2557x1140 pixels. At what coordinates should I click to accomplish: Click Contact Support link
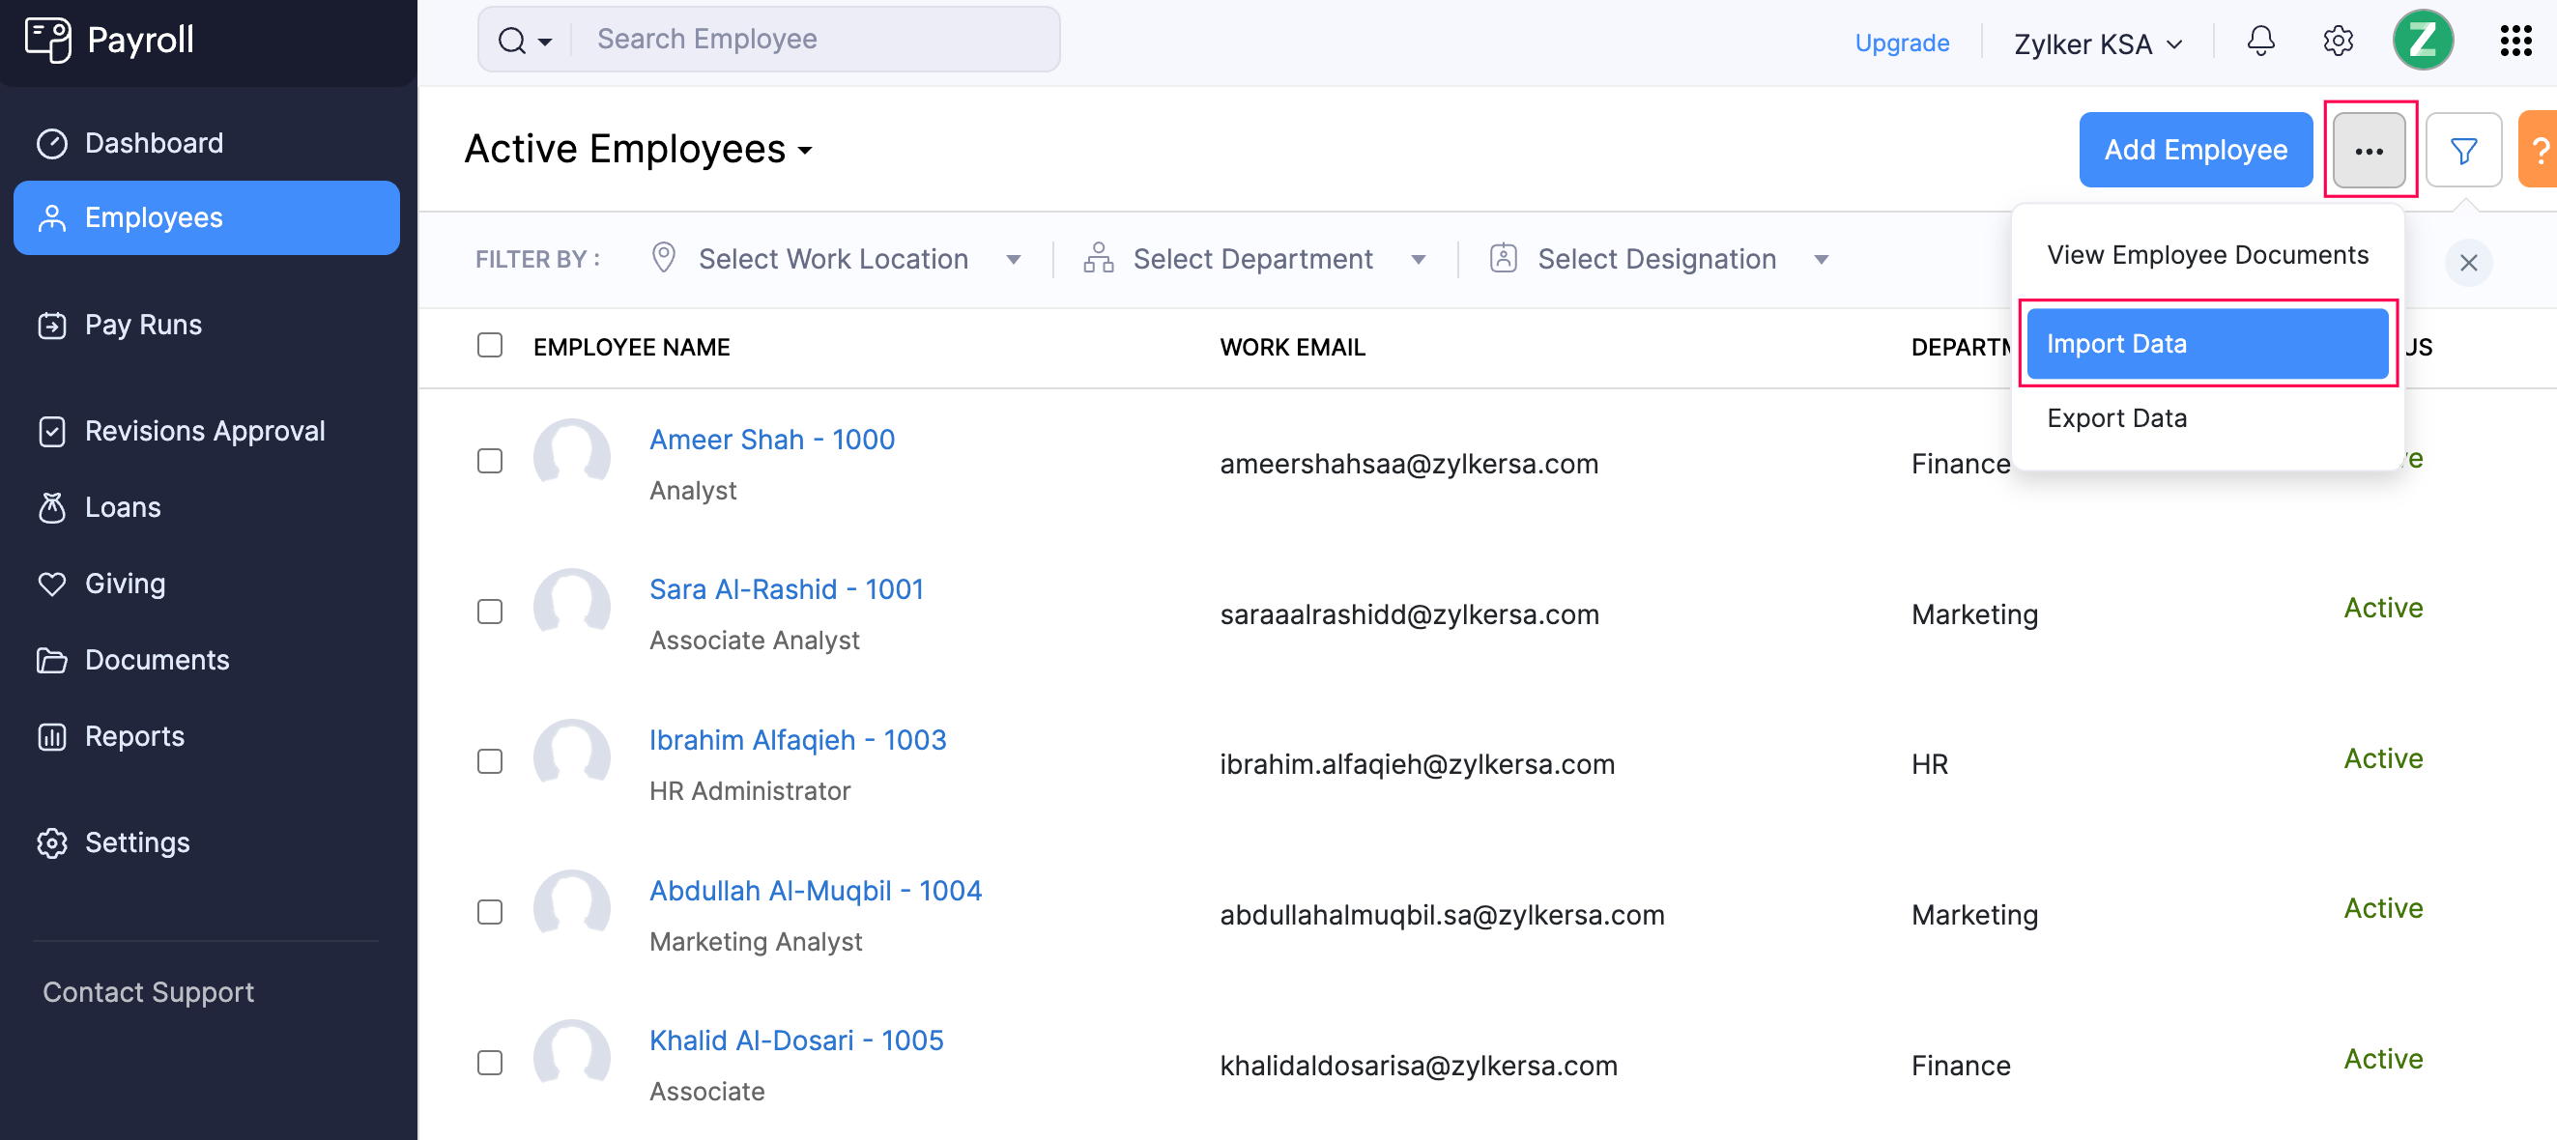tap(148, 992)
